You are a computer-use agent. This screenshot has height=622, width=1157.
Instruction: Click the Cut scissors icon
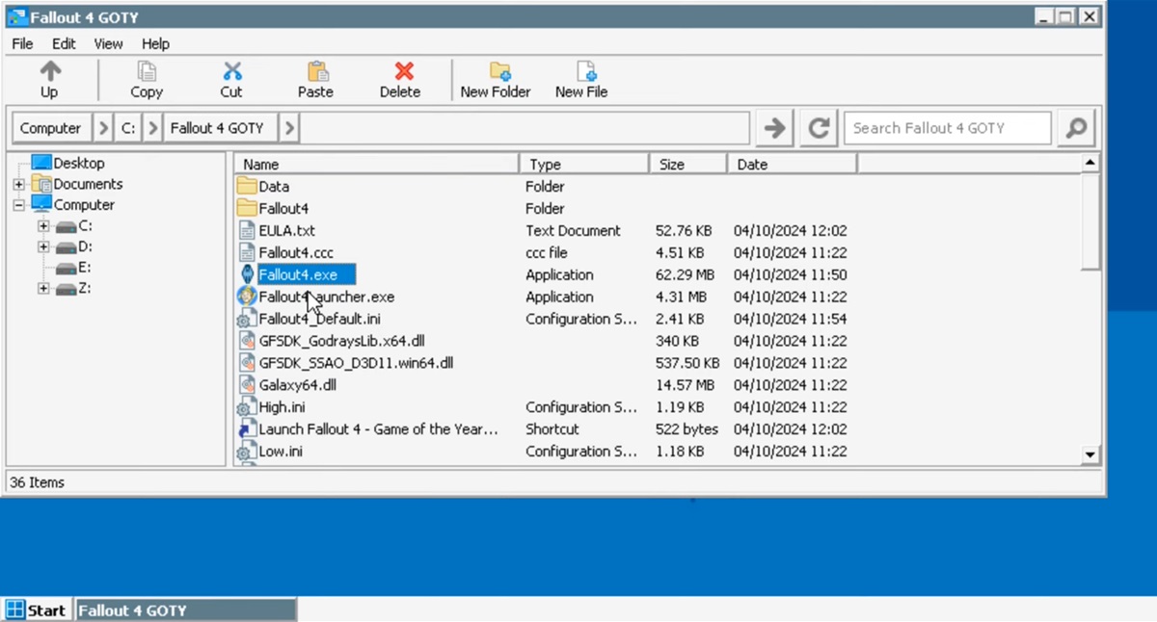[x=231, y=71]
